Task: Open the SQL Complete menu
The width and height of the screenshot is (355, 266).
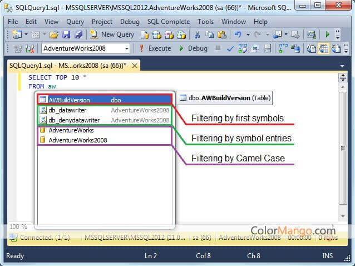Action: (x=169, y=22)
